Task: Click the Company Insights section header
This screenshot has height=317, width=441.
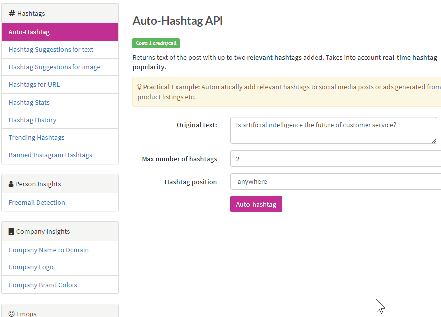Action: [60, 231]
